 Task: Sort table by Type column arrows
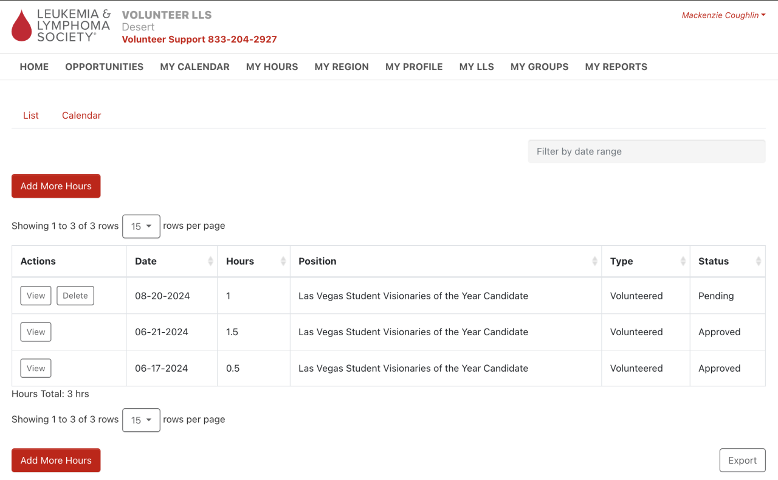(683, 261)
